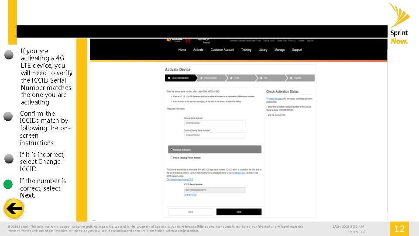Select the Plan step
Image resolution: width=419 pixels, height=236 pixels.
271,78
